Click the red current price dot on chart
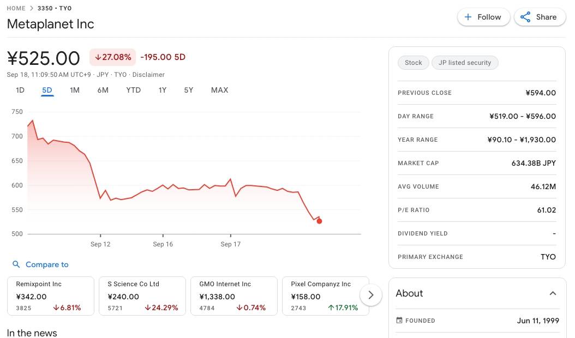The height and width of the screenshot is (338, 575). click(x=319, y=221)
